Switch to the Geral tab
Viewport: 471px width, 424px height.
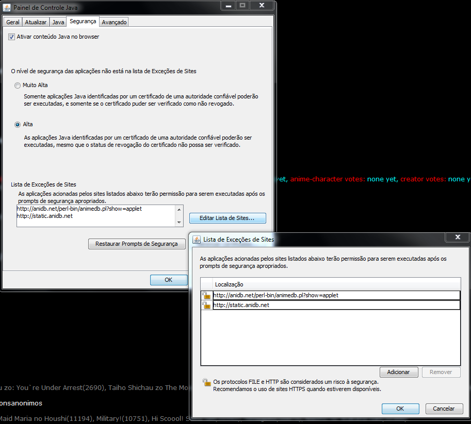click(x=12, y=22)
